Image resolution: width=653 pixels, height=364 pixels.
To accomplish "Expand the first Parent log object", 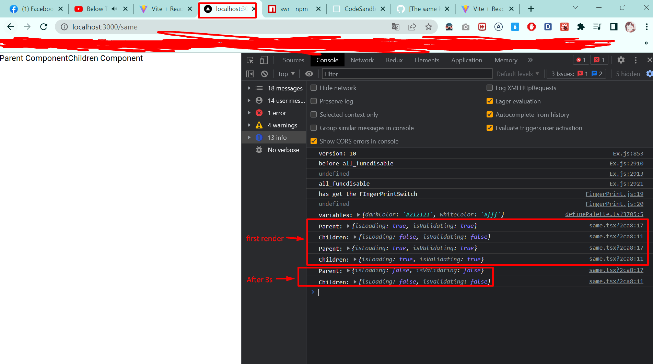I will (348, 226).
